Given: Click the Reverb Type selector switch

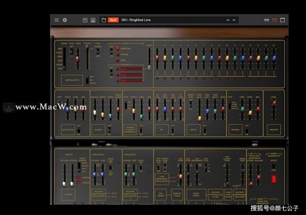Looking at the screenshot, I should 230,105.
